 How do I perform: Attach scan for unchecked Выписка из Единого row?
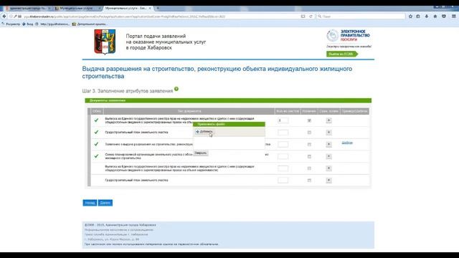[x=328, y=168]
